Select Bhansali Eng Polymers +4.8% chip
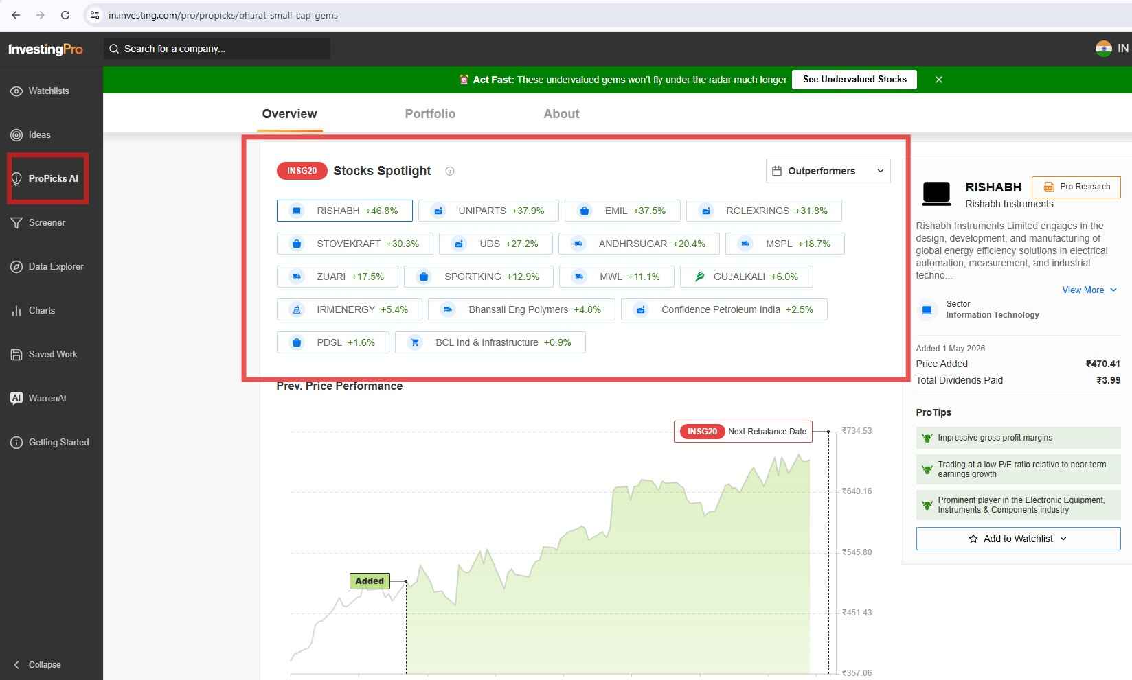This screenshot has width=1132, height=680. (x=522, y=309)
